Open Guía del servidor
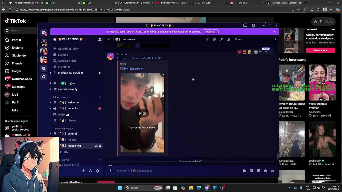This screenshot has width=342, height=192. 76,49
